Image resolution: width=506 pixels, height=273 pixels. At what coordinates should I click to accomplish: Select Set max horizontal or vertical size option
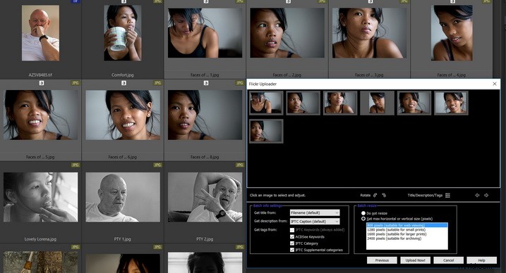pos(363,219)
